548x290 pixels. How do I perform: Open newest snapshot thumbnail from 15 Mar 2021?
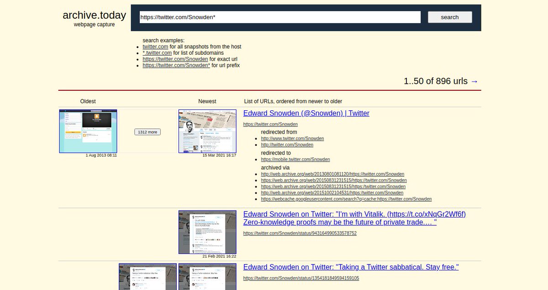[207, 131]
